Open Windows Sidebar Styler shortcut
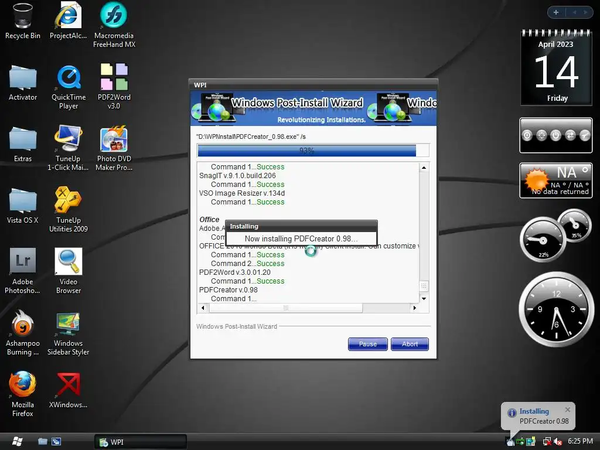The image size is (600, 450). tap(68, 333)
